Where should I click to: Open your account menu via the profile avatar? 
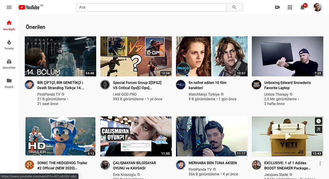[x=317, y=7]
